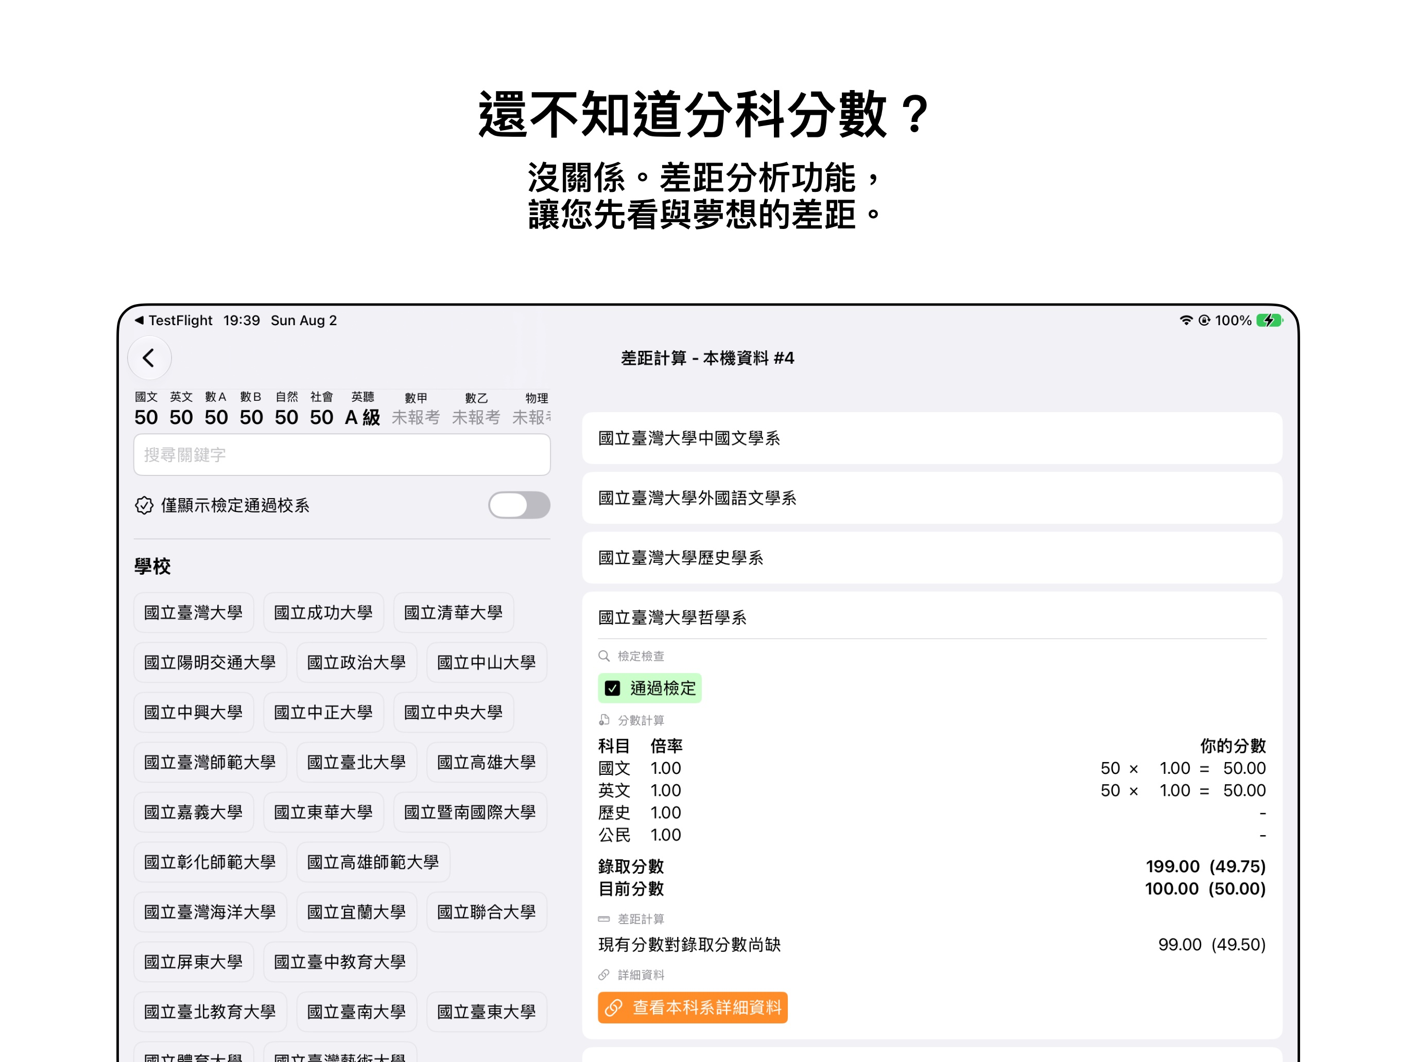The height and width of the screenshot is (1062, 1417).
Task: Select 國立清華大學 school chip
Action: coord(454,613)
